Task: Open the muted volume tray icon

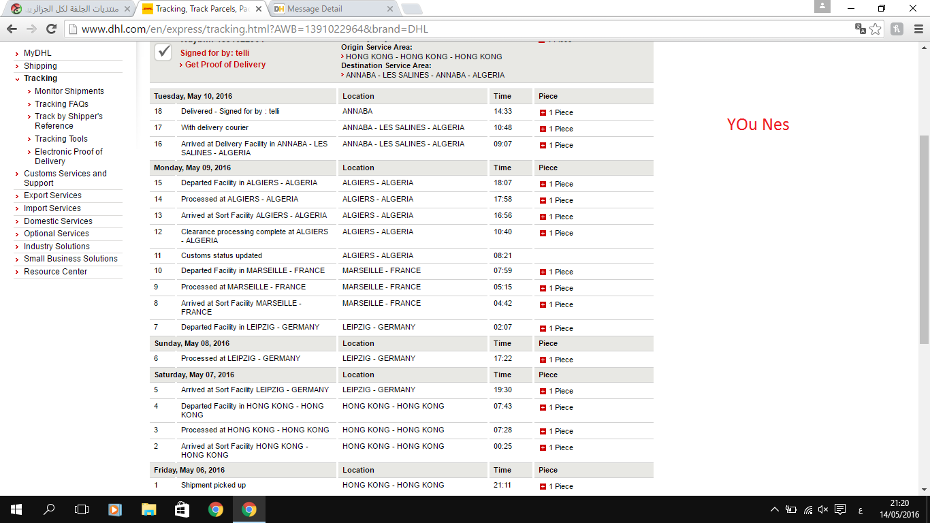Action: 823,509
